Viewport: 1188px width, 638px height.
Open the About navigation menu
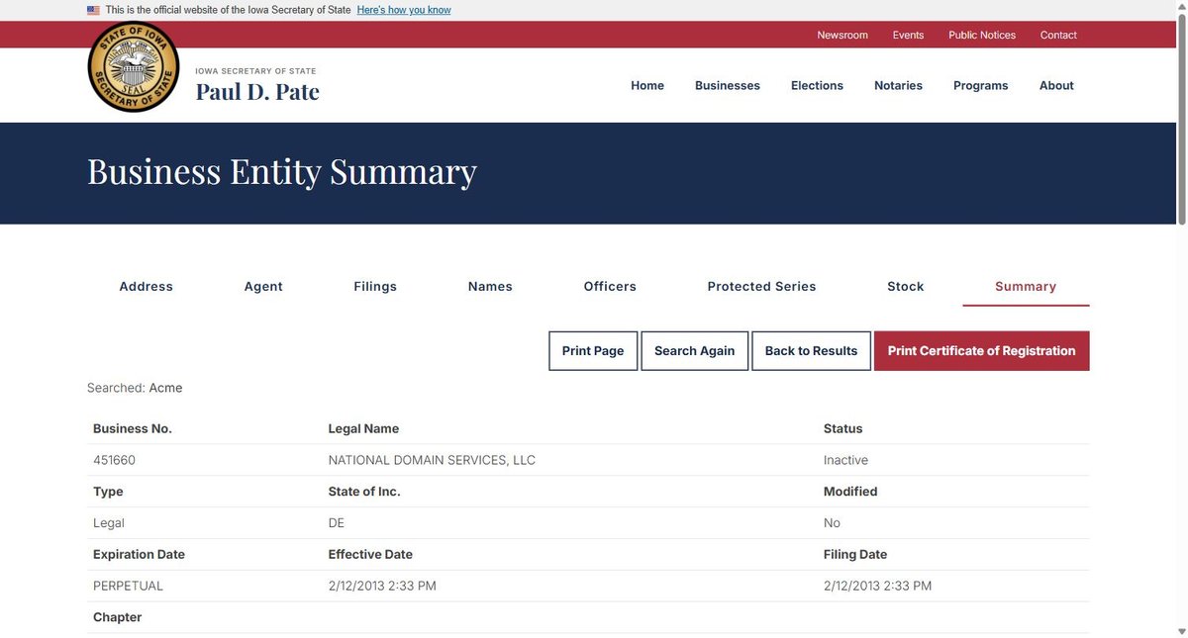(x=1056, y=86)
